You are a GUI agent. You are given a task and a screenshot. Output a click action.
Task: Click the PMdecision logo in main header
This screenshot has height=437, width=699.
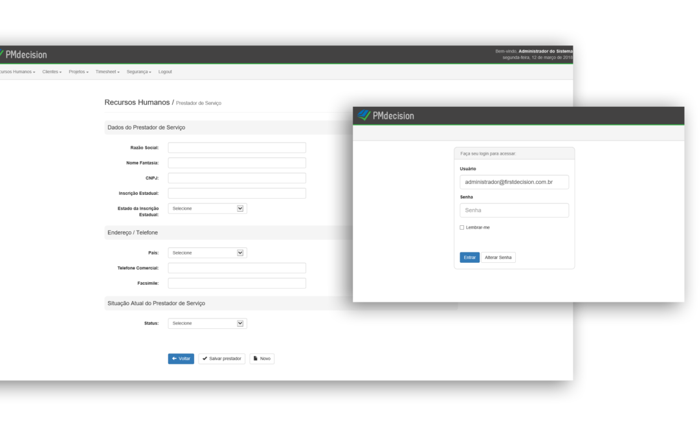(x=23, y=54)
